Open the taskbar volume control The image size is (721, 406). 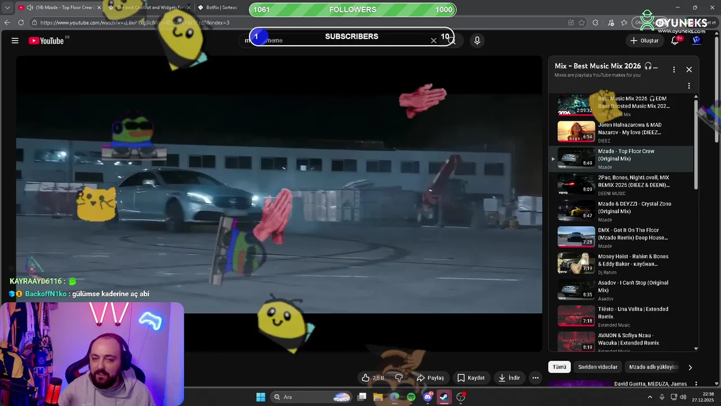[x=683, y=397]
